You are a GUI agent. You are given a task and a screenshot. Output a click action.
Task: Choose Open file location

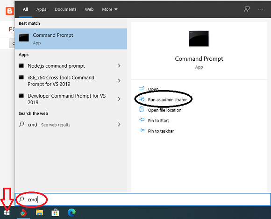pos(165,110)
